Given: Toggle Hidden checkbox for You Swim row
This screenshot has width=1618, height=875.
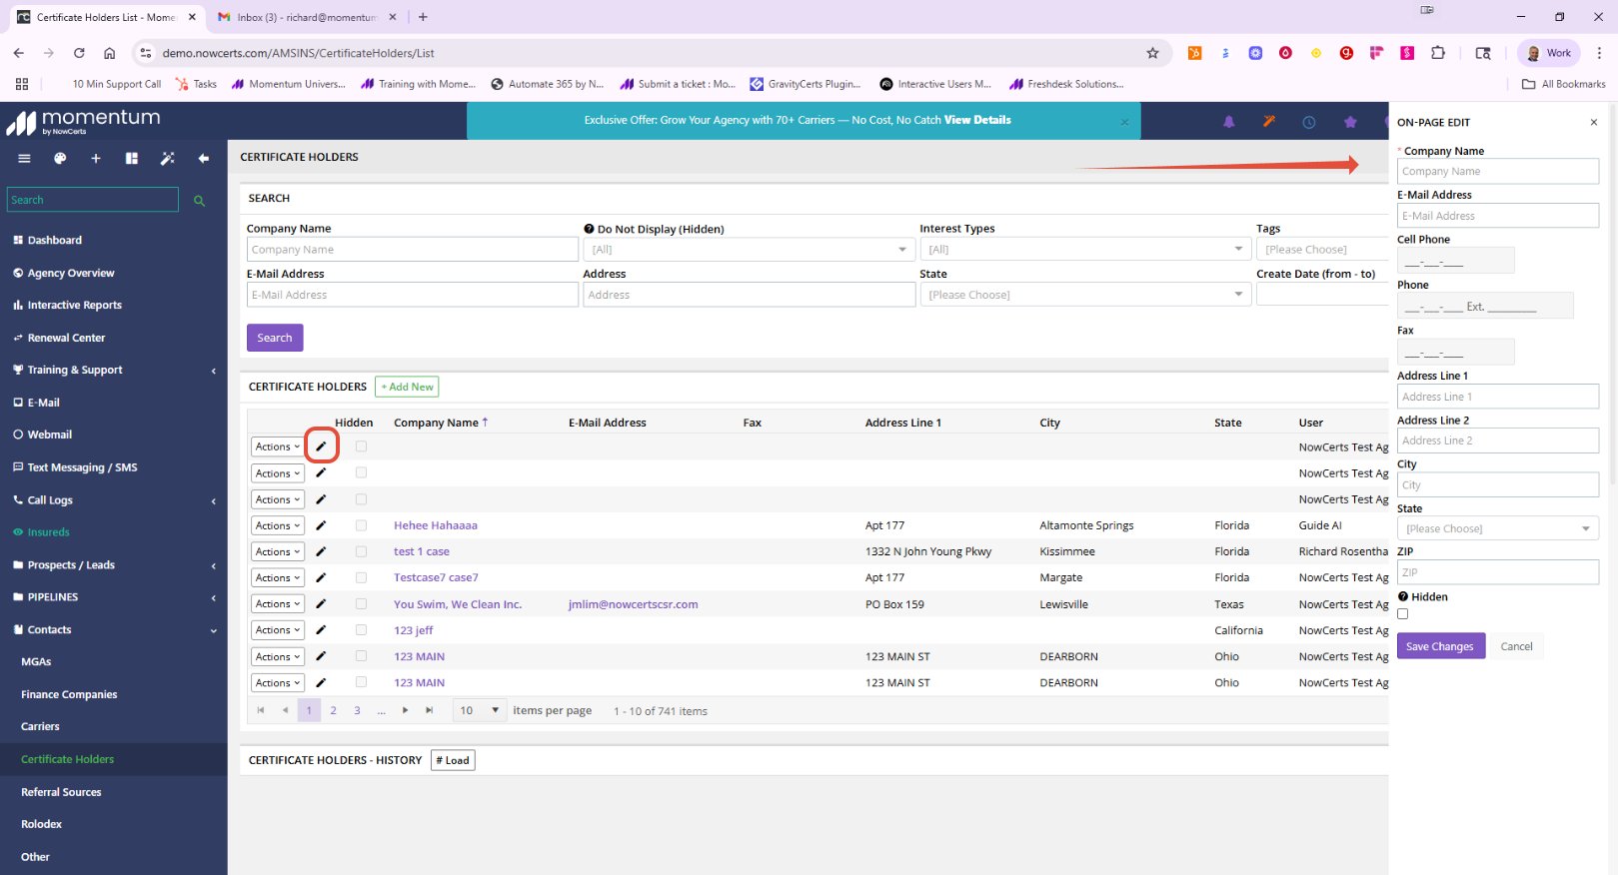Looking at the screenshot, I should coord(361,604).
